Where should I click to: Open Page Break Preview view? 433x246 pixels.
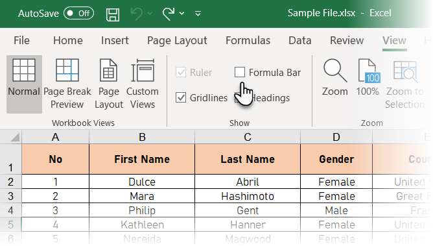(67, 84)
